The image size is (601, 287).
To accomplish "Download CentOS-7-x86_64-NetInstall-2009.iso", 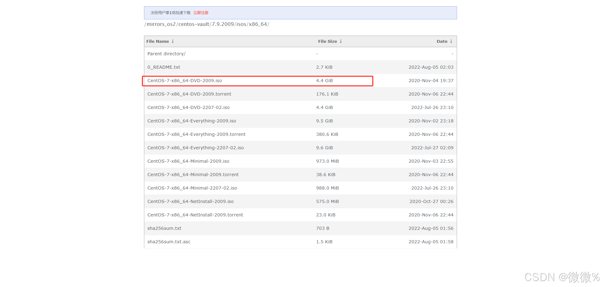I will pyautogui.click(x=190, y=201).
